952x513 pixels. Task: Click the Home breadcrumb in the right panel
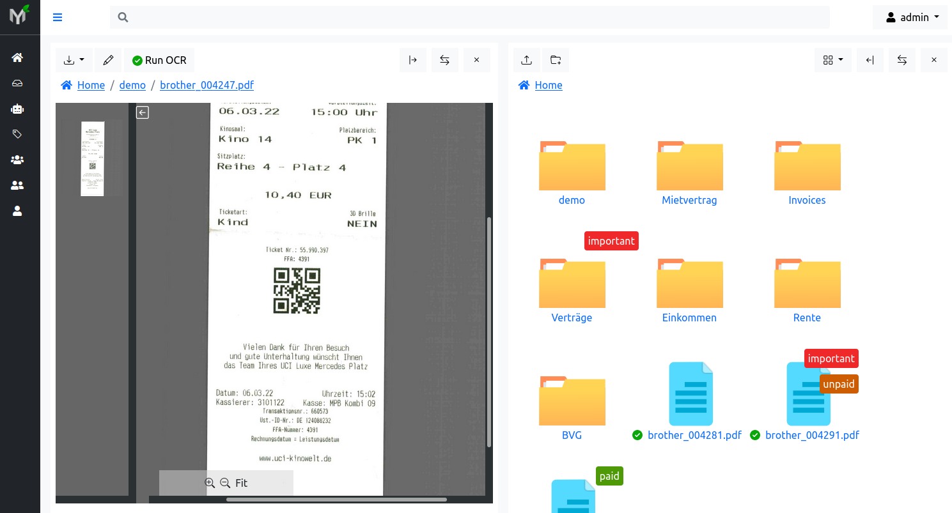coord(548,85)
